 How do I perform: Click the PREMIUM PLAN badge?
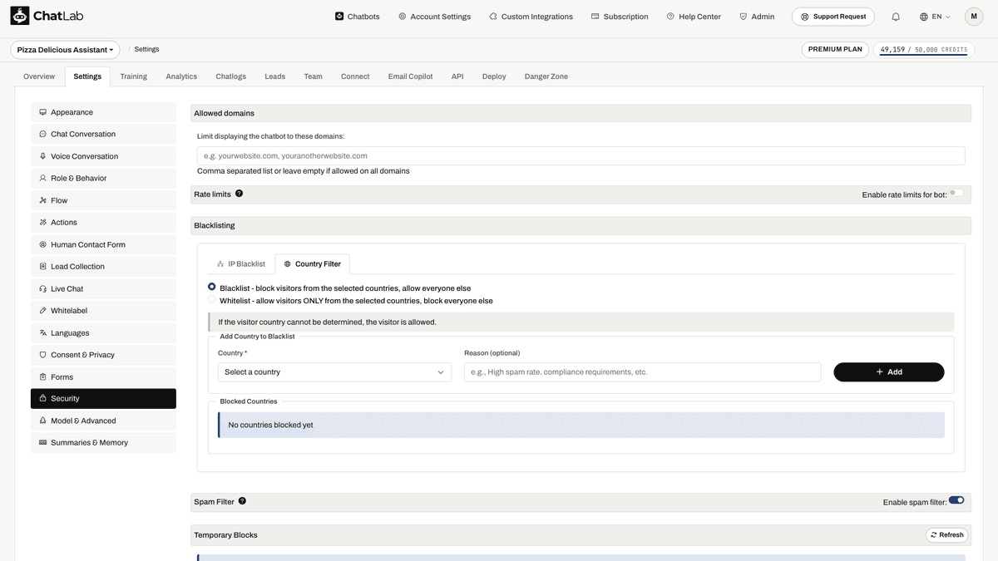(835, 50)
